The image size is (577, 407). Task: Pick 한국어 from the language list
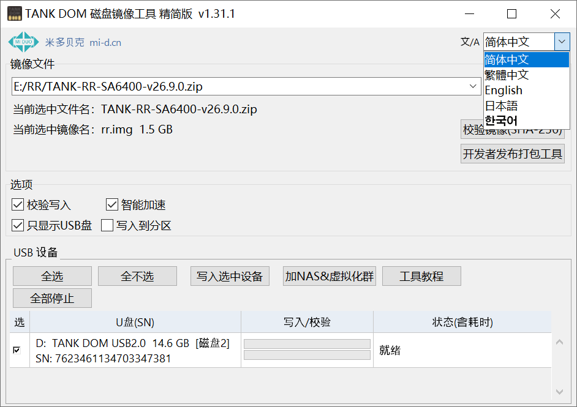[x=526, y=121]
